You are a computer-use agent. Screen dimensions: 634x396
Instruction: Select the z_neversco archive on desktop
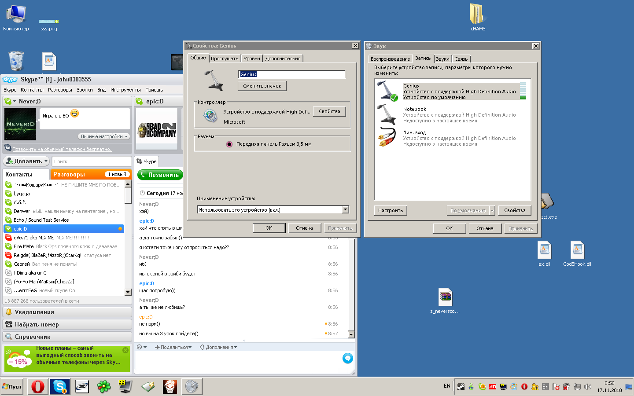pos(445,301)
